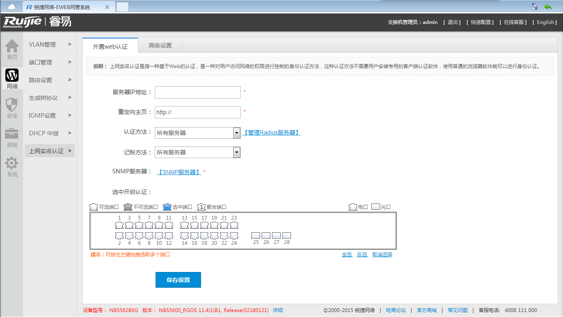563x317 pixels.
Task: Select fiber port 26
Action: (266, 235)
